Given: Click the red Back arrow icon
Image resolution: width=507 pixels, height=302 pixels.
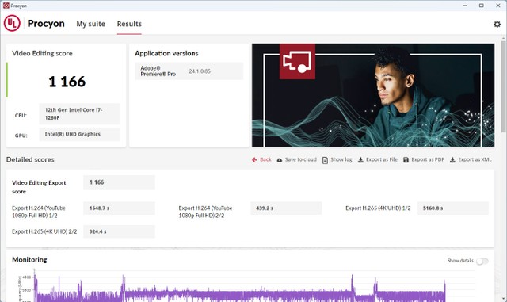Looking at the screenshot, I should [254, 159].
